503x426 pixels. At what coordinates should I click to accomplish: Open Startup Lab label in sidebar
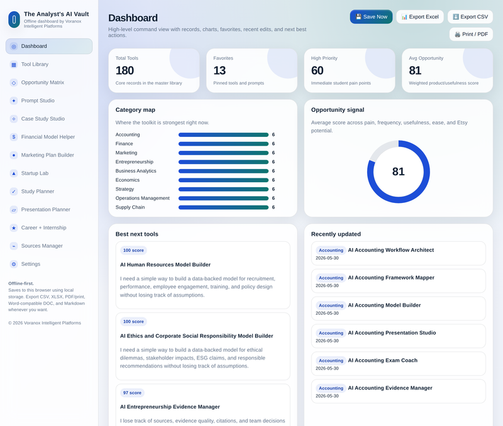coord(35,173)
